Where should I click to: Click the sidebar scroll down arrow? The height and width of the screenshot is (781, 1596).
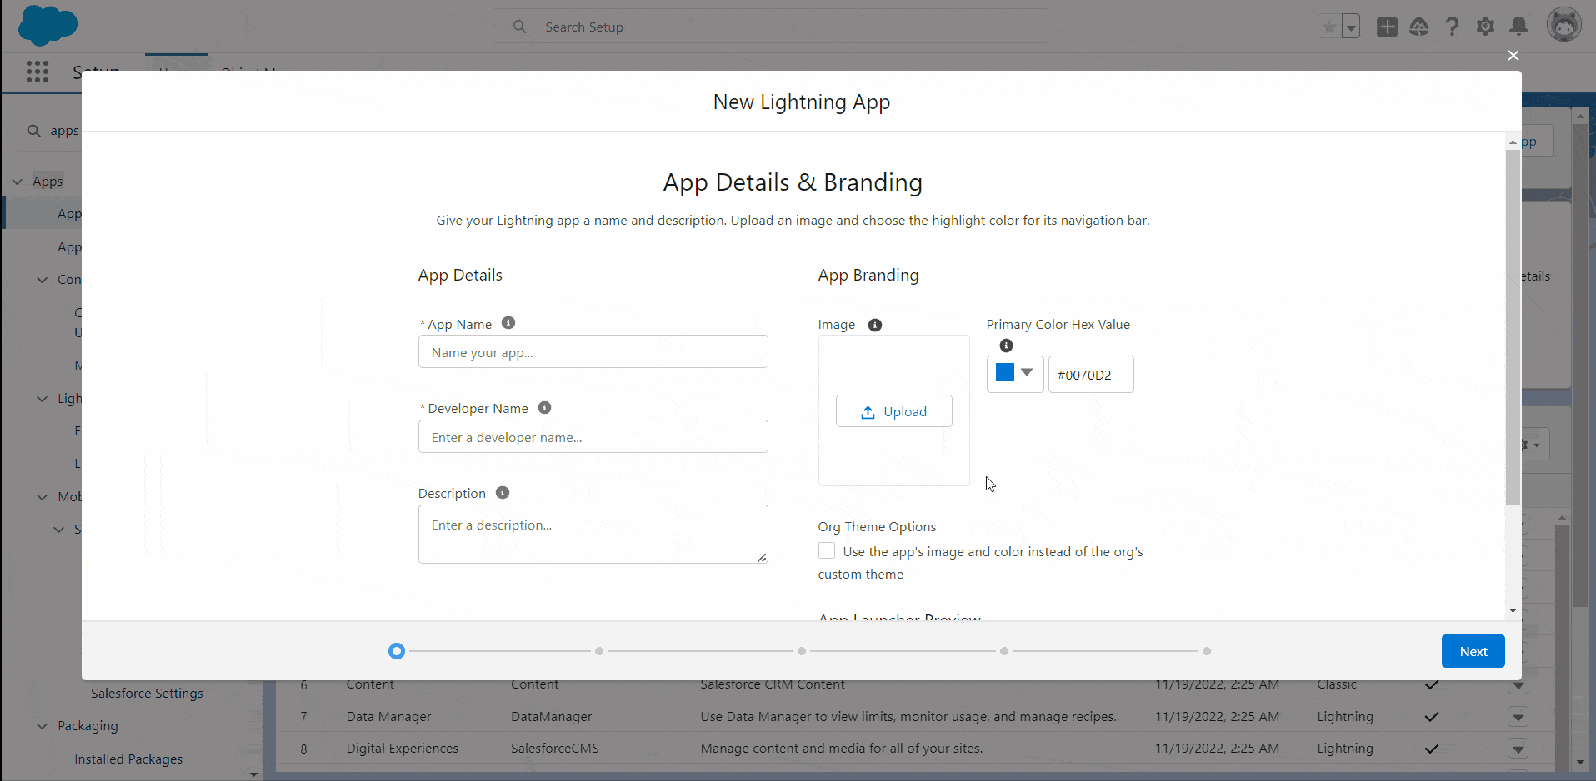254,774
